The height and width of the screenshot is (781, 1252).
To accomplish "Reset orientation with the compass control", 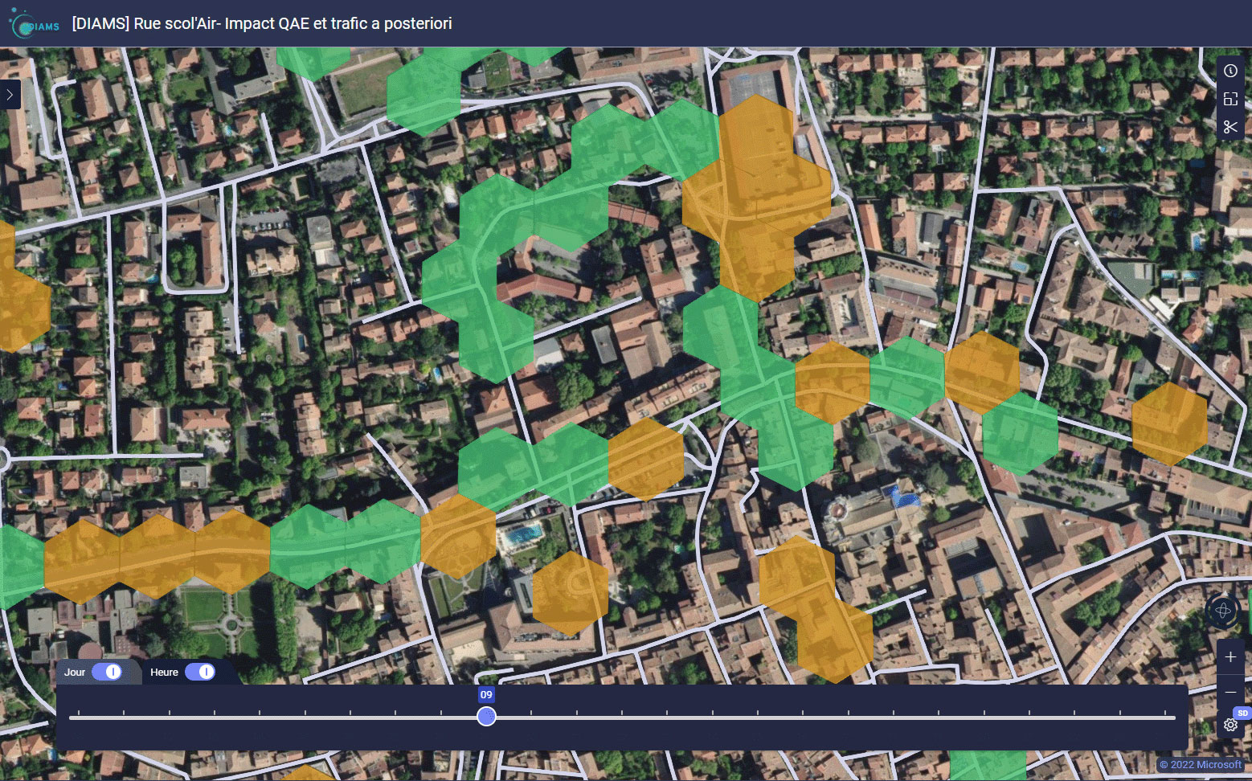I will (1223, 611).
